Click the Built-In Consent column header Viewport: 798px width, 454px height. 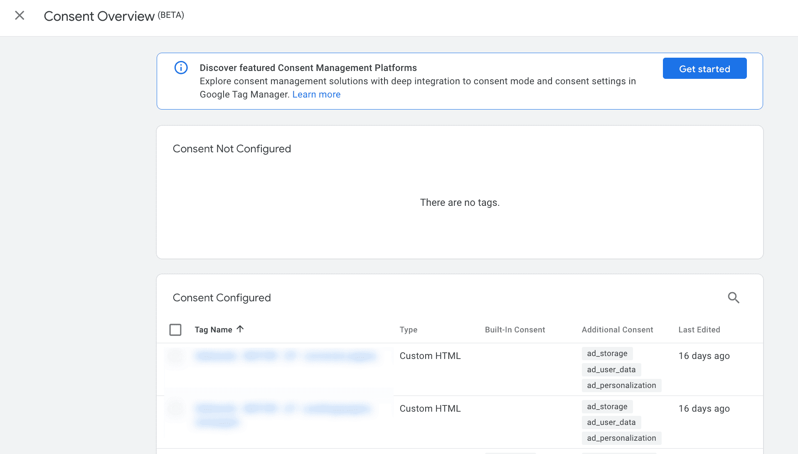click(x=515, y=330)
